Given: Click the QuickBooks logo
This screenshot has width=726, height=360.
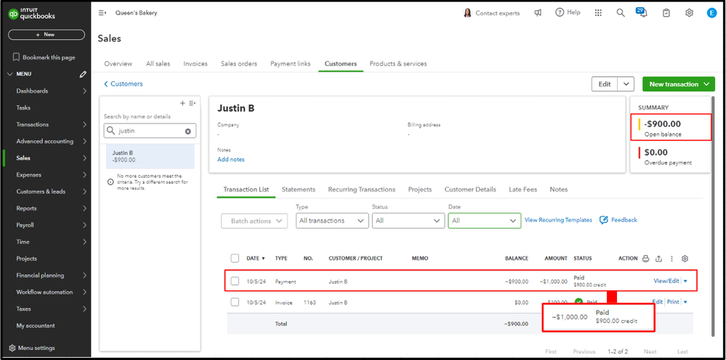Looking at the screenshot, I should coord(32,15).
